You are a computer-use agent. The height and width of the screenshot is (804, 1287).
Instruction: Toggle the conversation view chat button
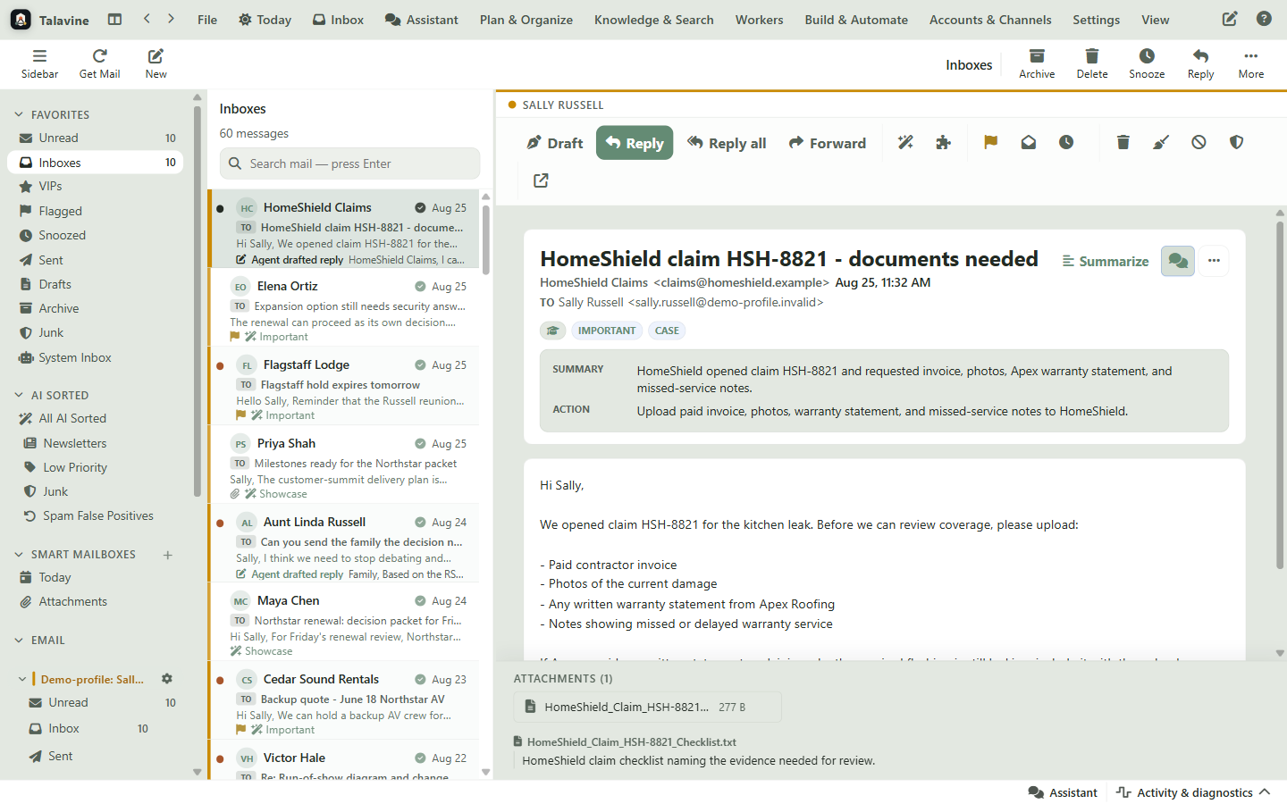(x=1178, y=261)
